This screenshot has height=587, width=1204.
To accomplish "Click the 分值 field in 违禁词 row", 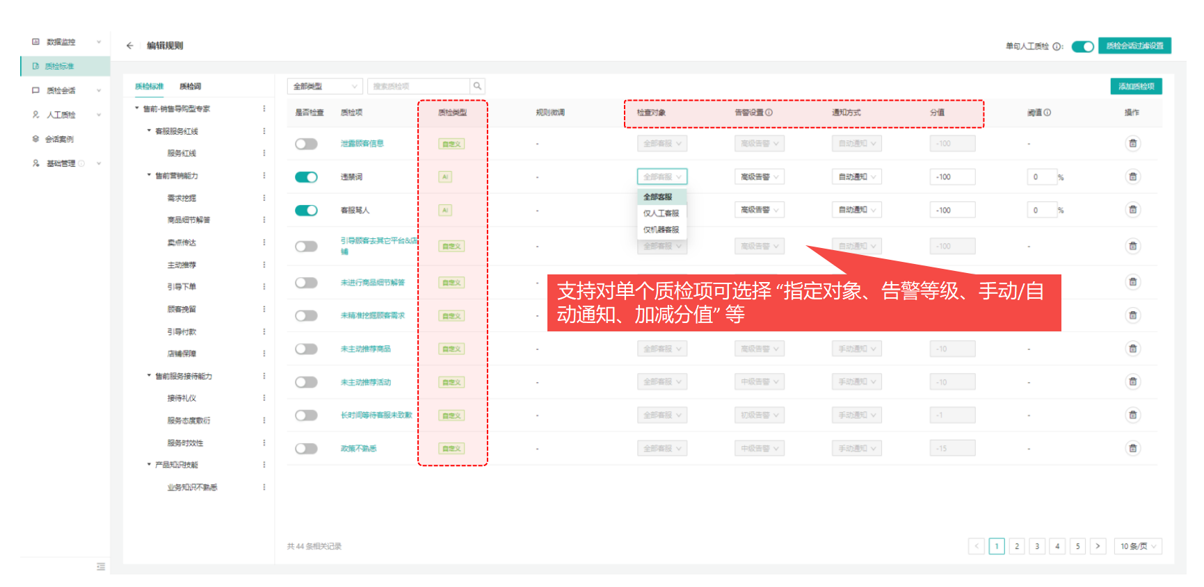I will click(952, 177).
